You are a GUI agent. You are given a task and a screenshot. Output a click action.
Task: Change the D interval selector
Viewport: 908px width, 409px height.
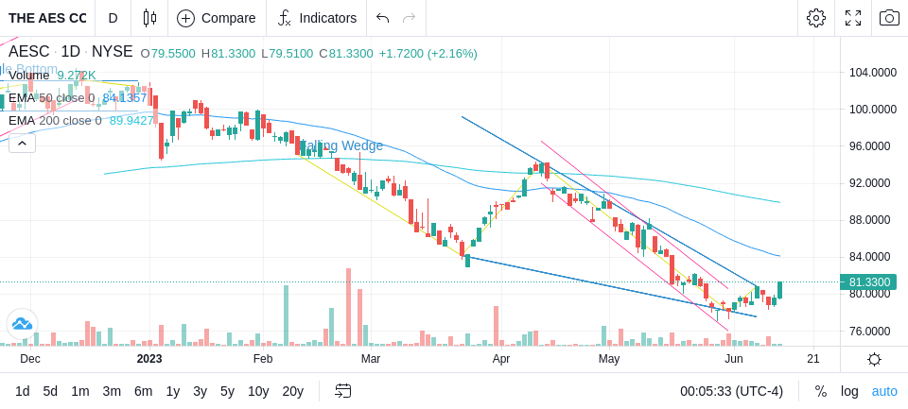pyautogui.click(x=113, y=18)
